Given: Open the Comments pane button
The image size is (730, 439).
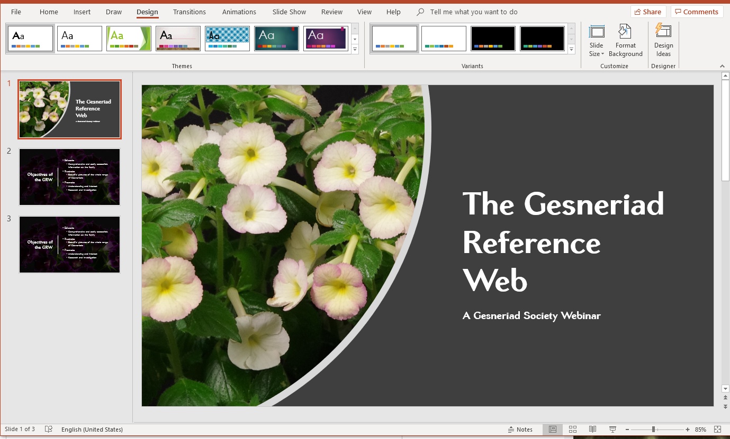Looking at the screenshot, I should pos(697,12).
